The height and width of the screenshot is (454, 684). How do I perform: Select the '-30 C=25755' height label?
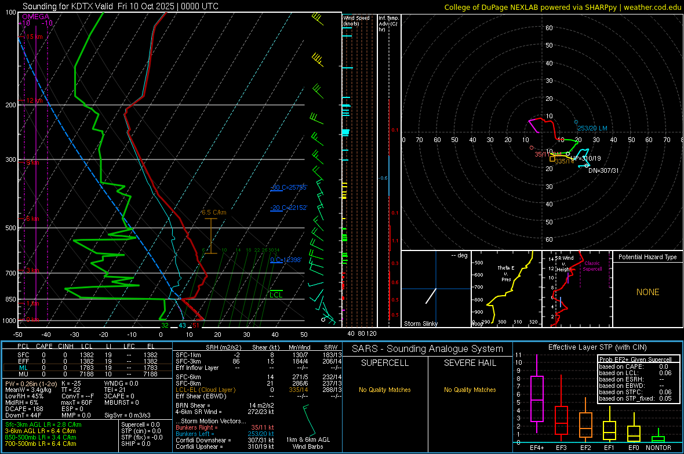(x=289, y=187)
